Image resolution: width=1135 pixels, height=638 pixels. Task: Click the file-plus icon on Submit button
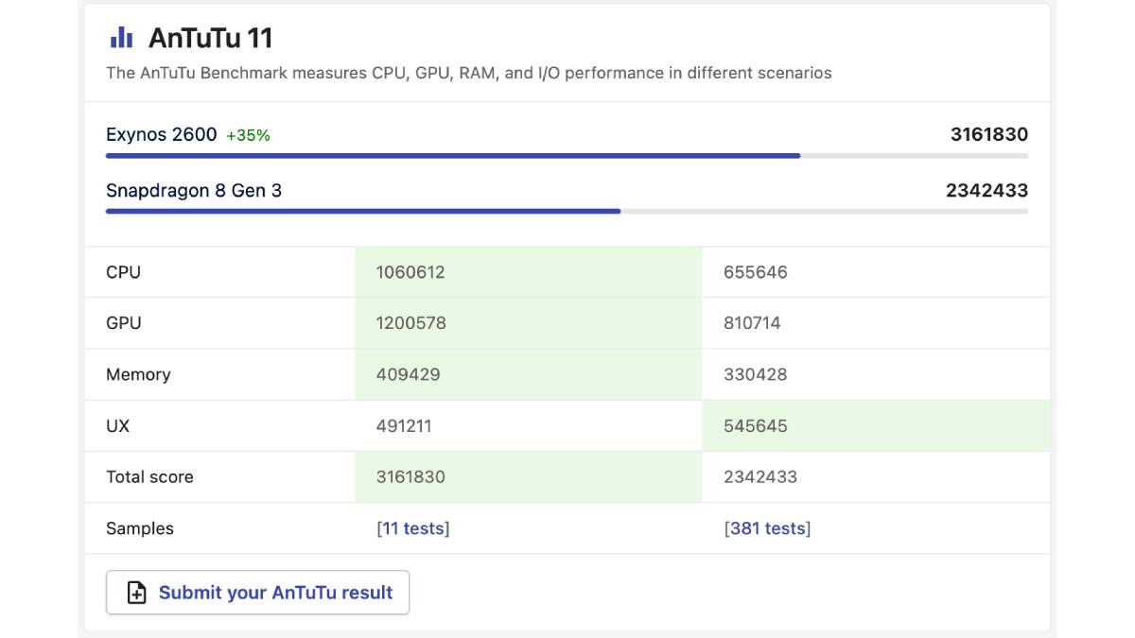137,593
